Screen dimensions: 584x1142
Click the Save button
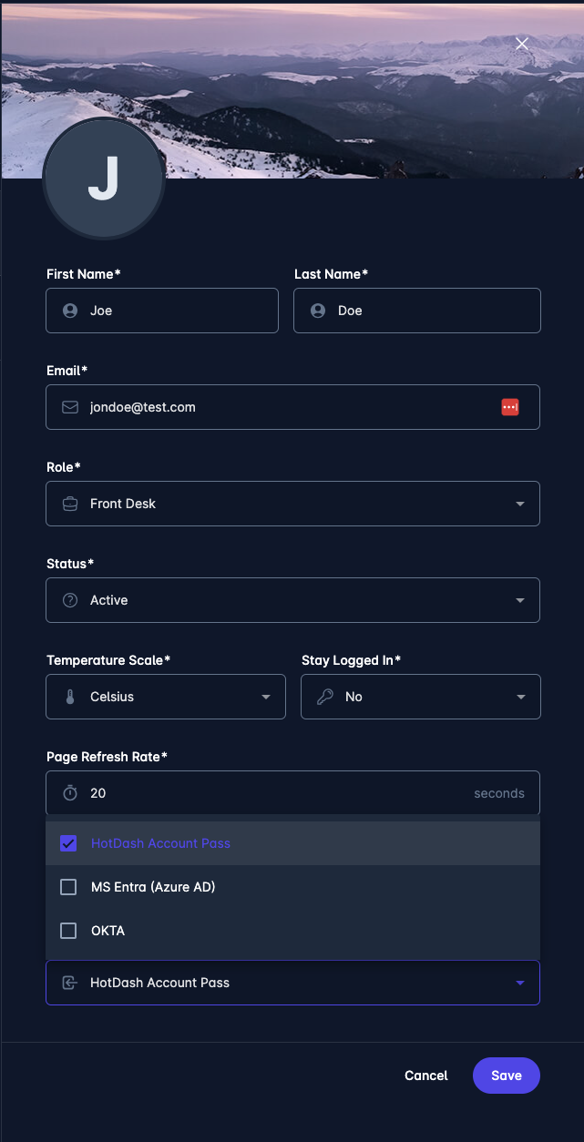coord(506,1076)
